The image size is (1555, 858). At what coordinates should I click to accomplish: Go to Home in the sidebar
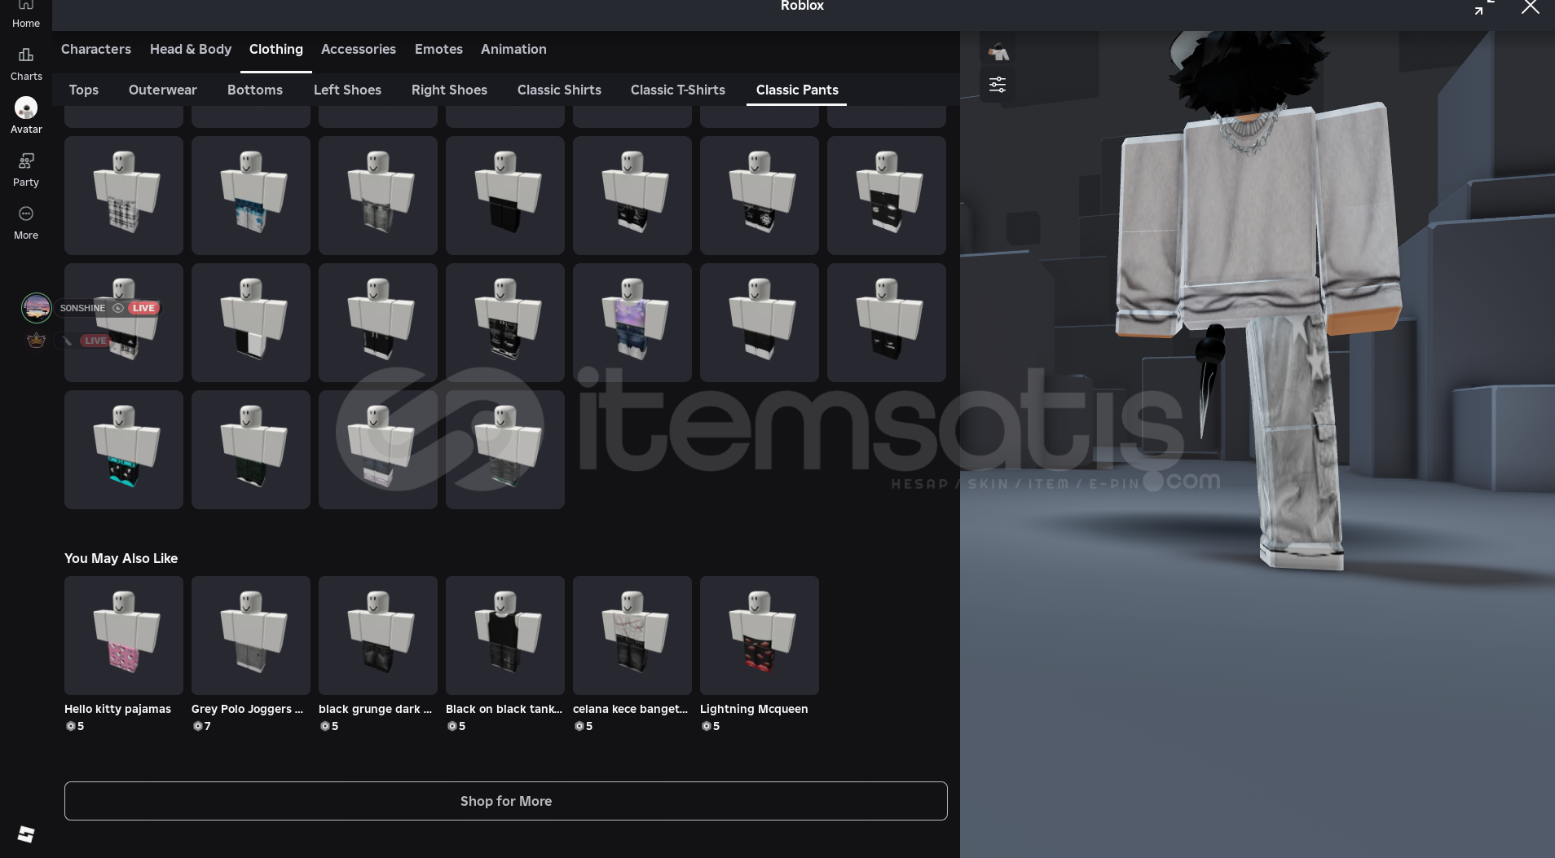click(26, 14)
